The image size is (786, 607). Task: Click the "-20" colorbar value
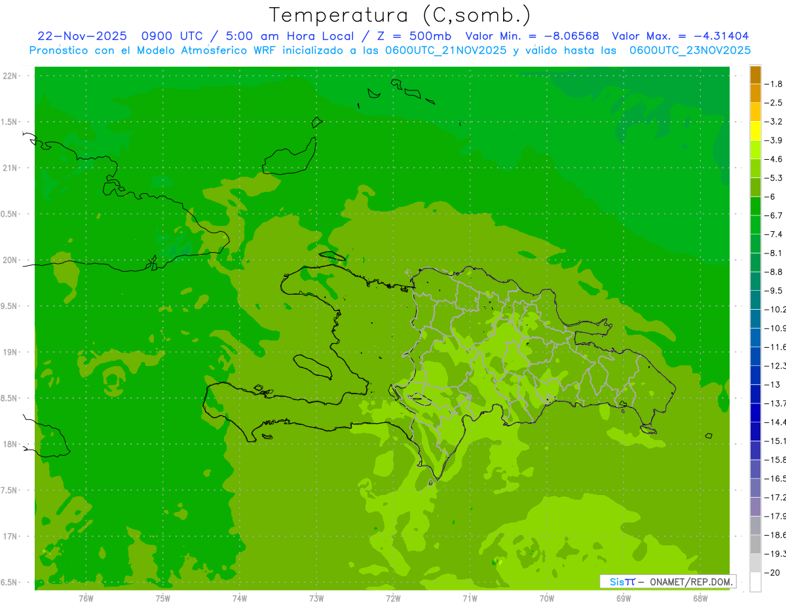coord(773,572)
